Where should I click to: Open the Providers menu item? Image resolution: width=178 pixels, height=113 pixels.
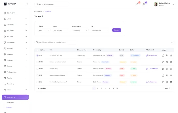click(15, 60)
